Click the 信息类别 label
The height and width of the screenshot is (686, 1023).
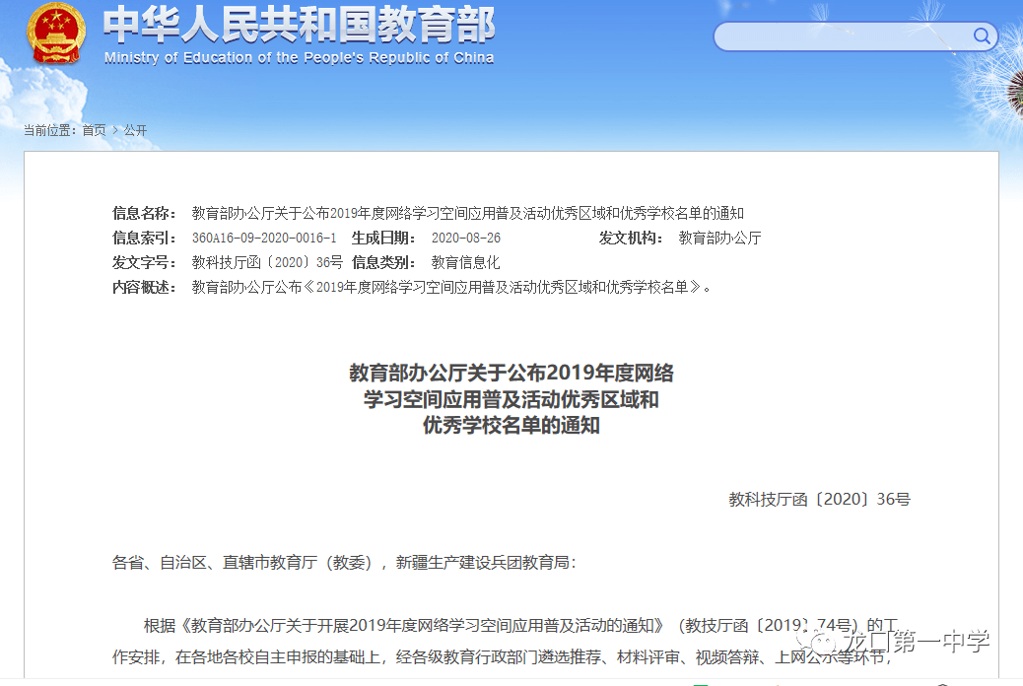tap(383, 262)
